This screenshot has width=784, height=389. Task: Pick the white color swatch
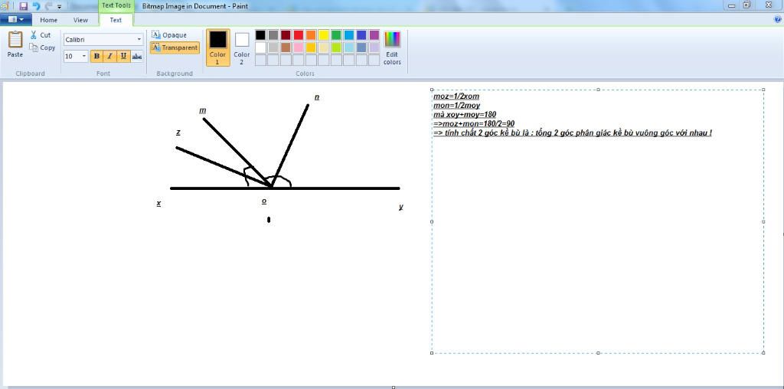pyautogui.click(x=260, y=47)
